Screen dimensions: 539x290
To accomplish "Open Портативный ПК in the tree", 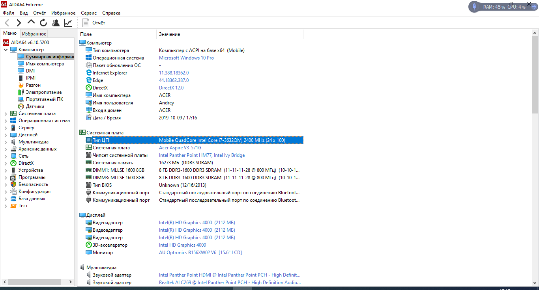I will [x=45, y=99].
